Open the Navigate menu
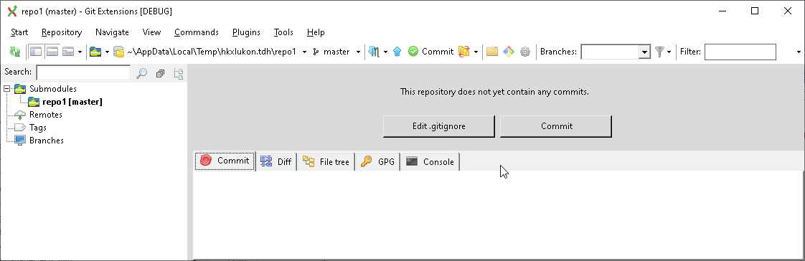The height and width of the screenshot is (261, 805). click(112, 32)
